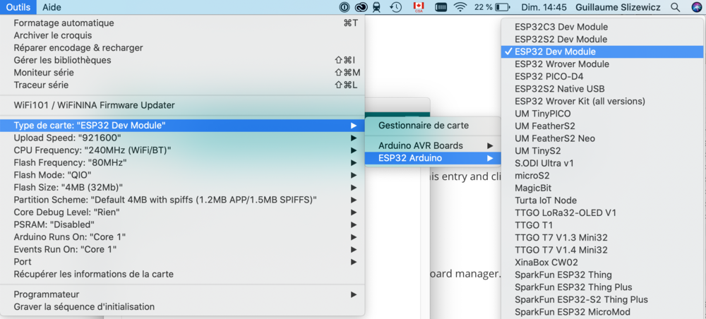Choose UM FeatherS2 Neo board

click(x=602, y=138)
